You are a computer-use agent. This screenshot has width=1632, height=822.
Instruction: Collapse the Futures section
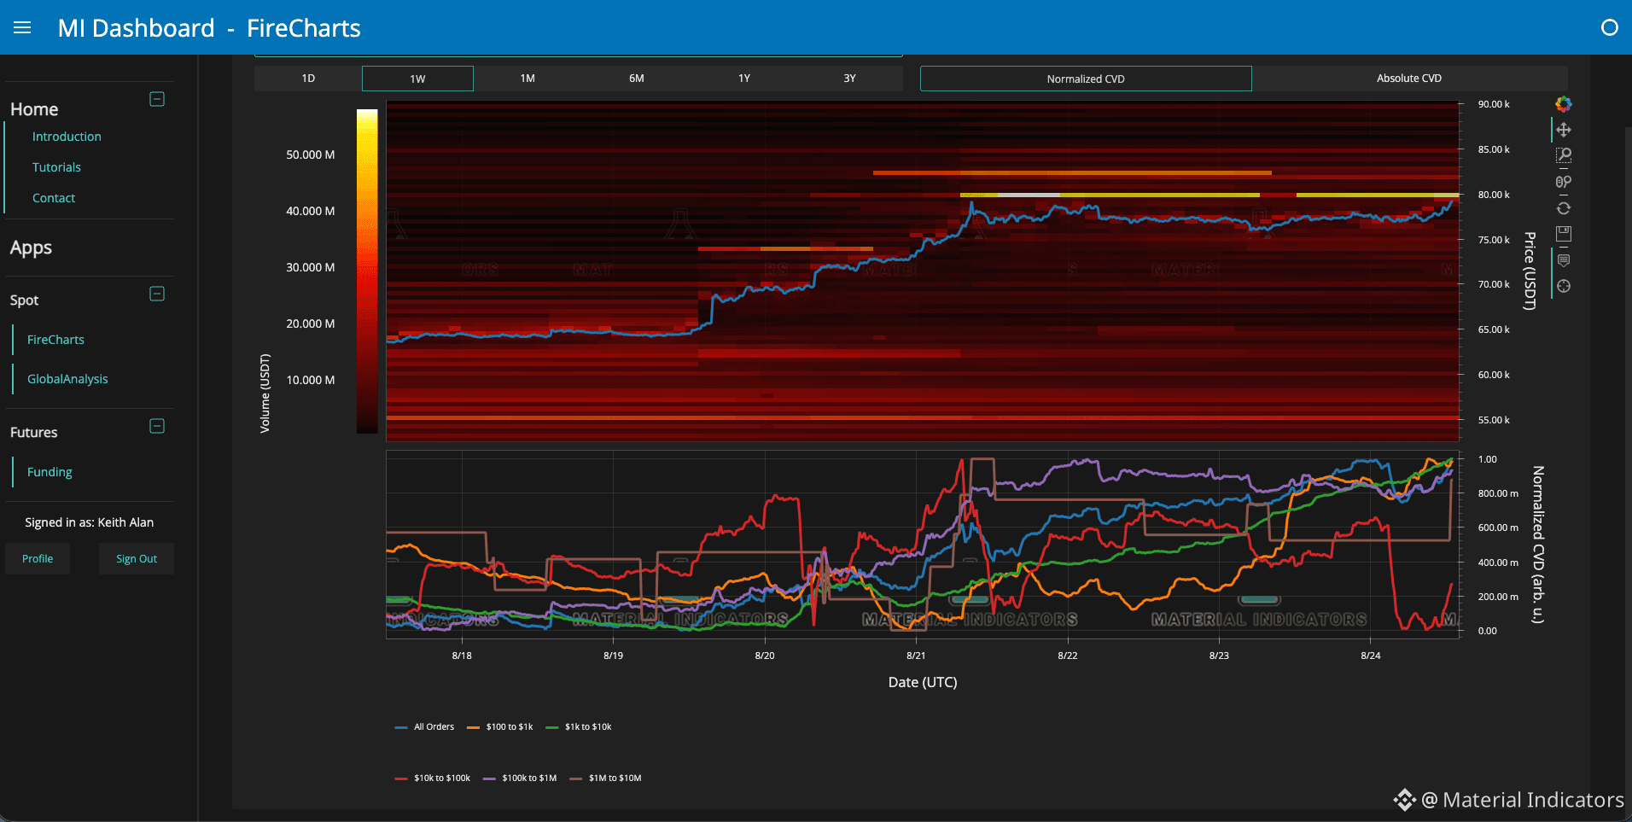click(157, 426)
